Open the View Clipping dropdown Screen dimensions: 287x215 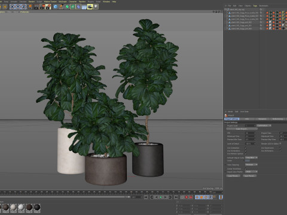(251, 165)
